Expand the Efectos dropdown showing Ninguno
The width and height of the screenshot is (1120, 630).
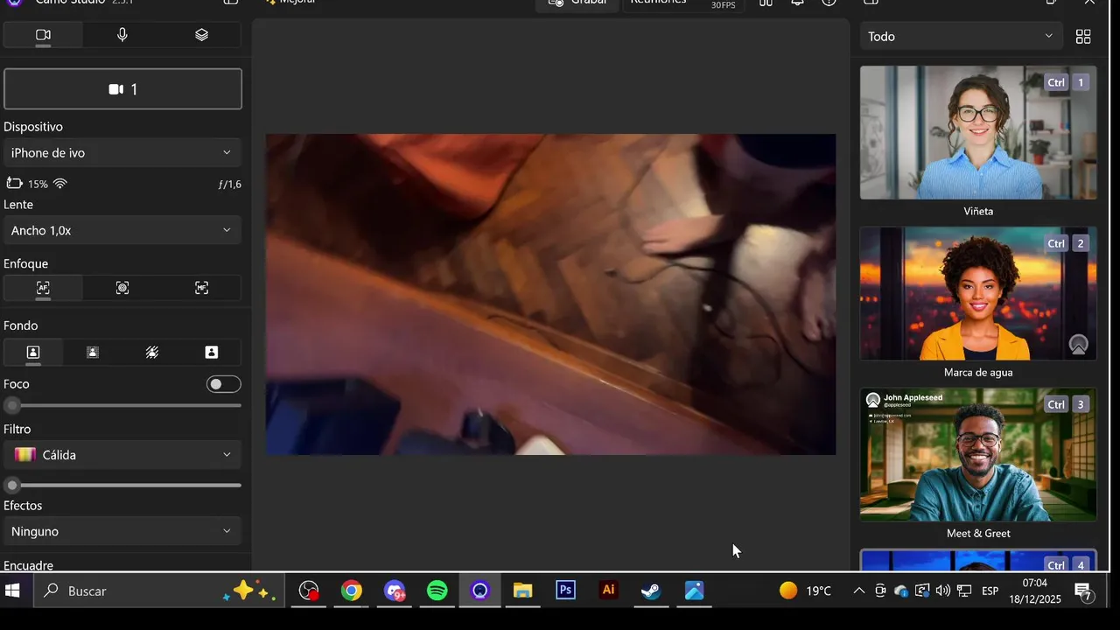122,531
